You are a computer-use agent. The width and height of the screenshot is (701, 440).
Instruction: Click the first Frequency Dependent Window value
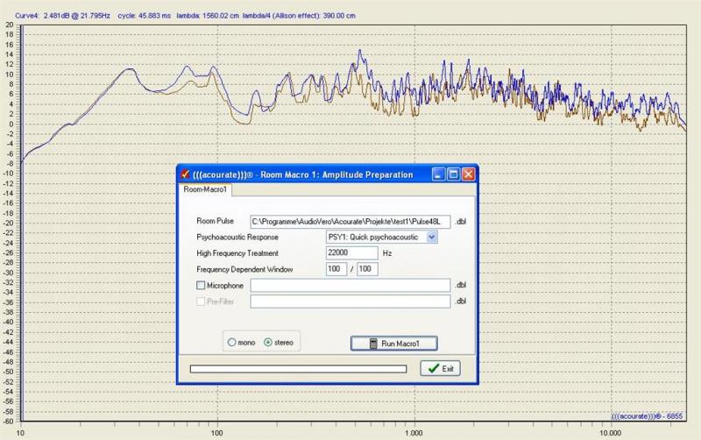point(336,269)
